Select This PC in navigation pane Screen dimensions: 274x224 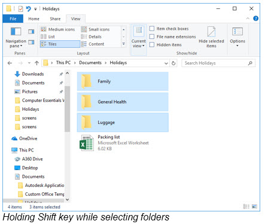click(23, 150)
